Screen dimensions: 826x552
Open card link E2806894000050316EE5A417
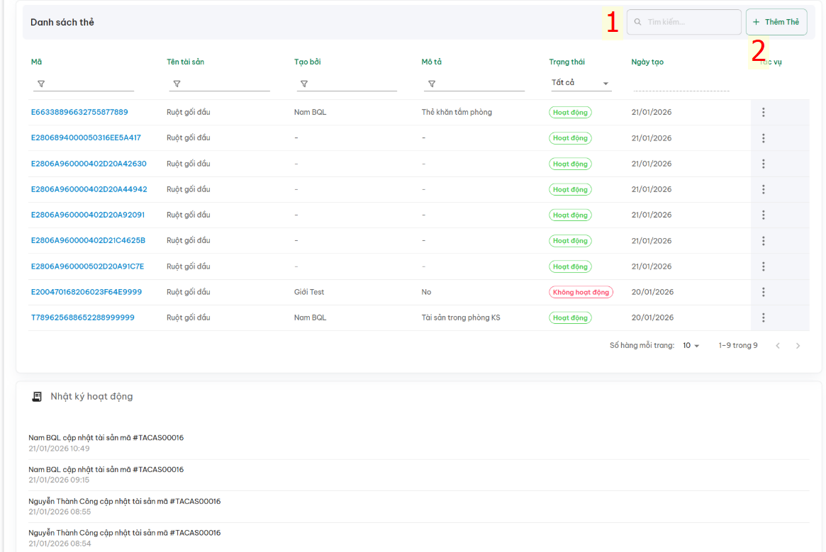coord(86,137)
